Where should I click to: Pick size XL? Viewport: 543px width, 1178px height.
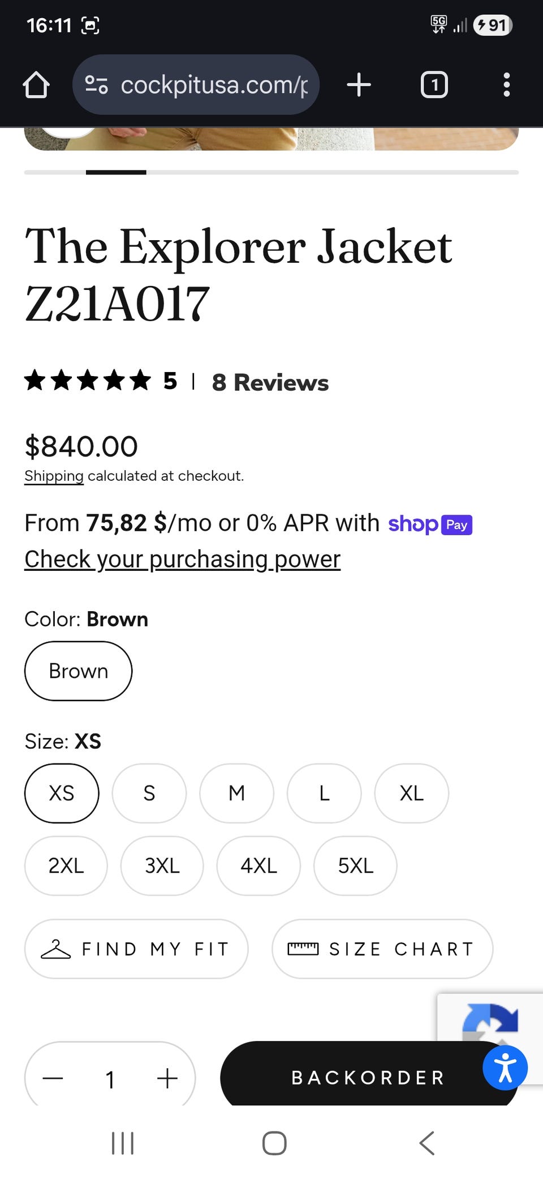pyautogui.click(x=411, y=793)
